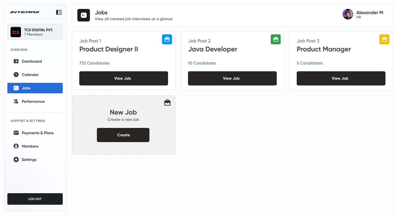The width and height of the screenshot is (397, 216).
Task: Open the Calendar icon in the sidebar
Action: tap(16, 75)
